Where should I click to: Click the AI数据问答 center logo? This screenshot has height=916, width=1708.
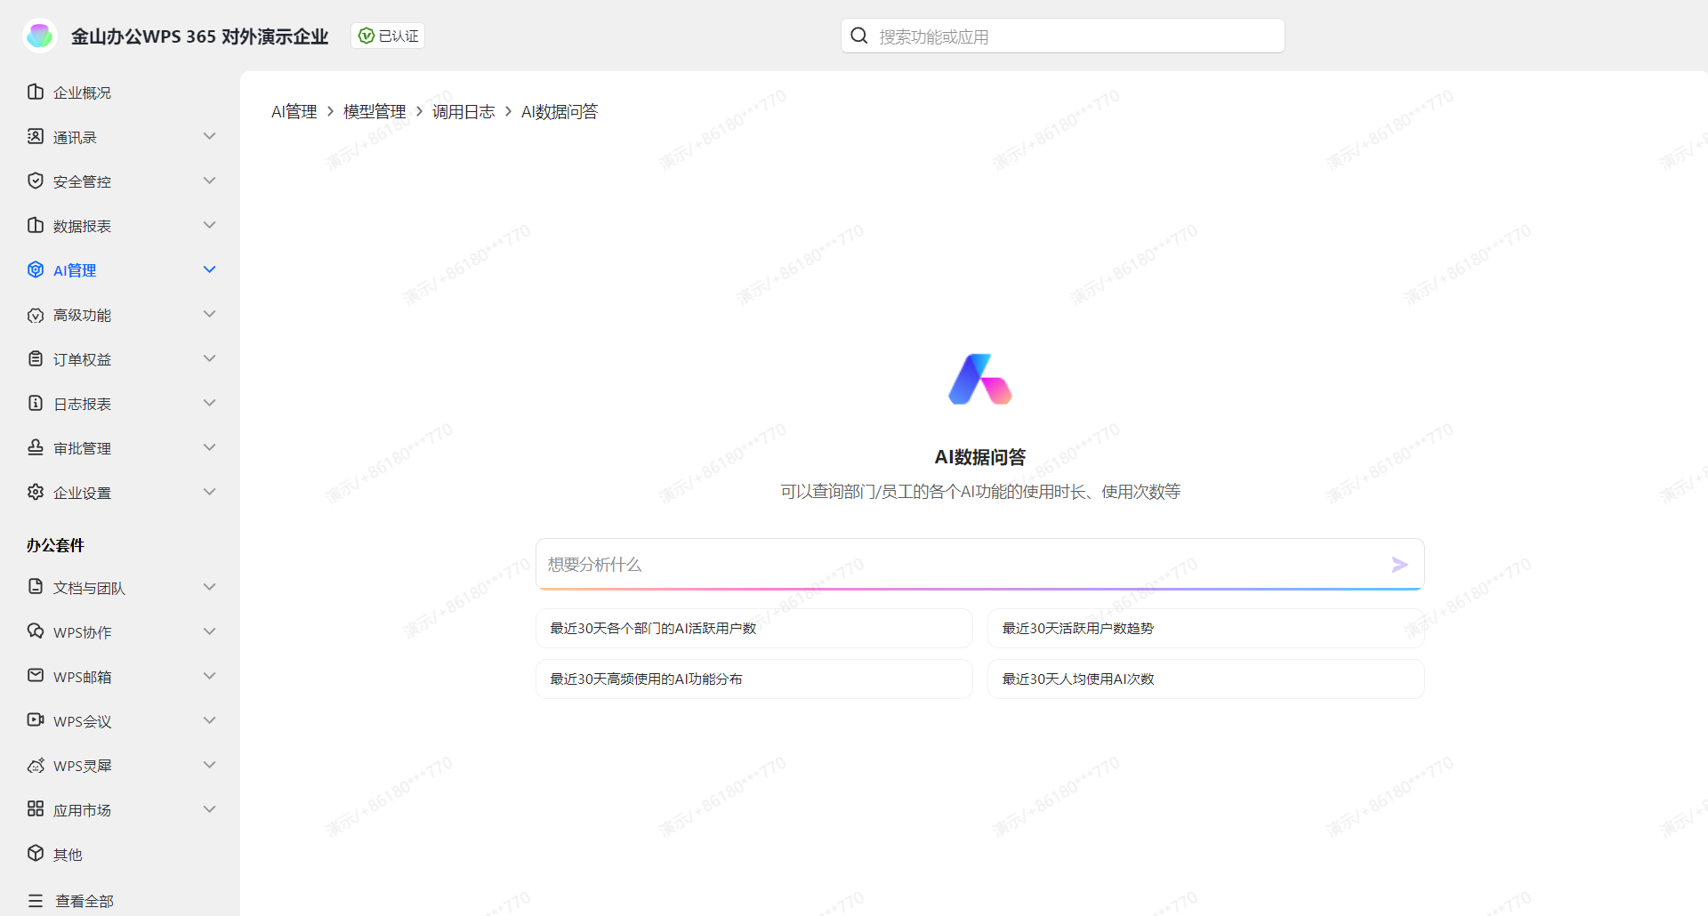(980, 379)
